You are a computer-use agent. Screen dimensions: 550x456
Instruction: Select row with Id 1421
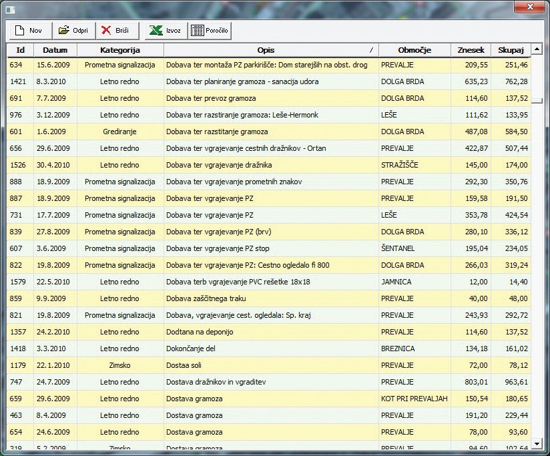[x=269, y=81]
